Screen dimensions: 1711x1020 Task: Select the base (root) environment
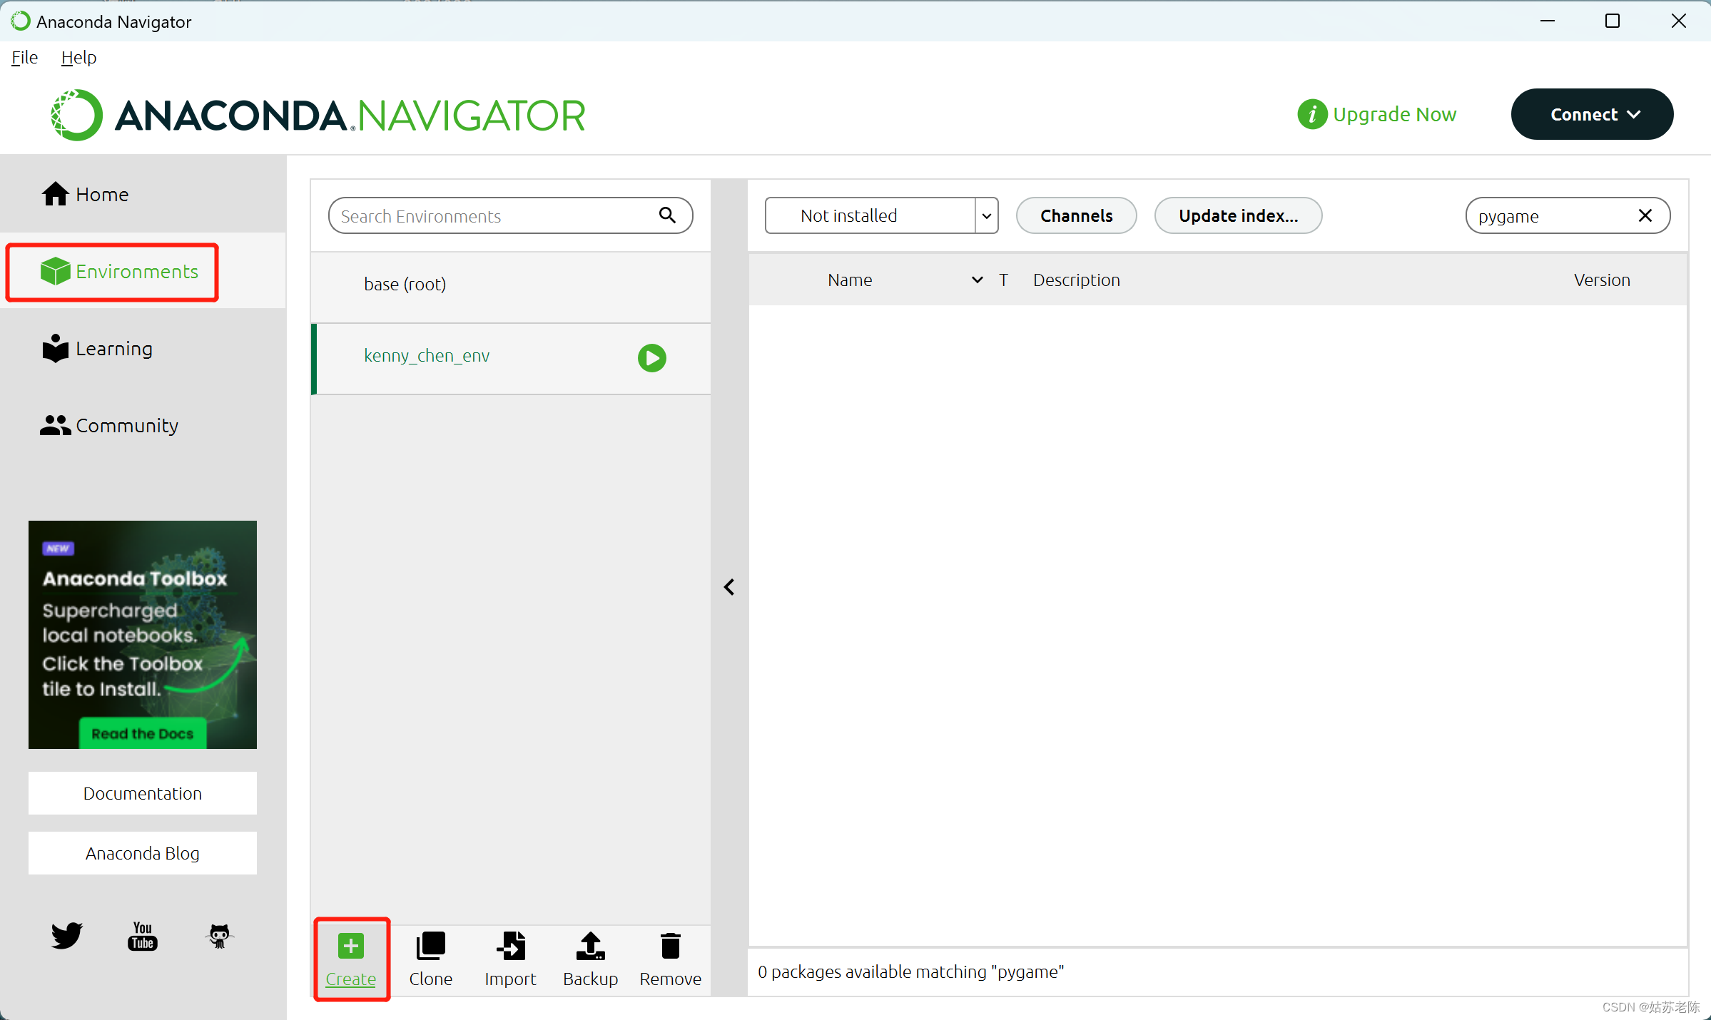coord(405,284)
